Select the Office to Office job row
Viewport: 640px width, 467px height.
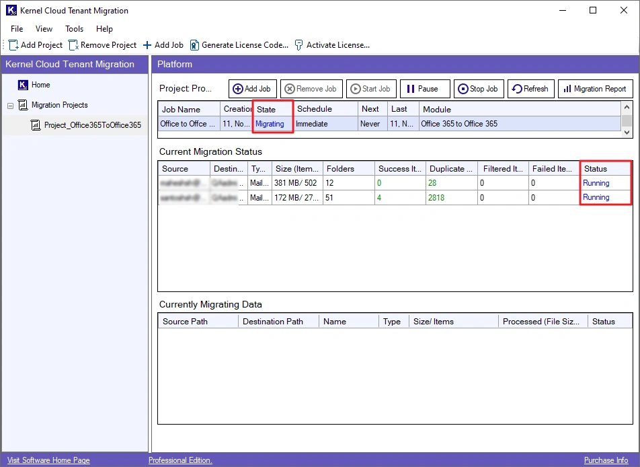pyautogui.click(x=188, y=124)
